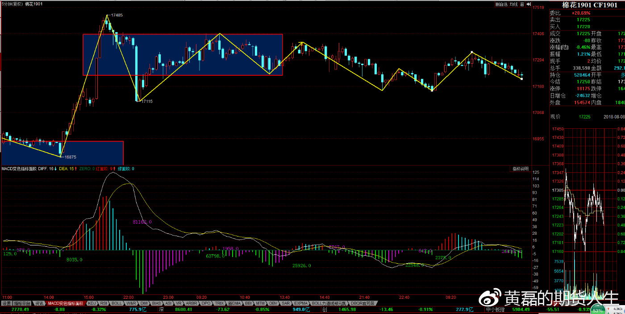Click the 外盘 value 154574
Viewport: 625px width, 314px height.
(582, 103)
